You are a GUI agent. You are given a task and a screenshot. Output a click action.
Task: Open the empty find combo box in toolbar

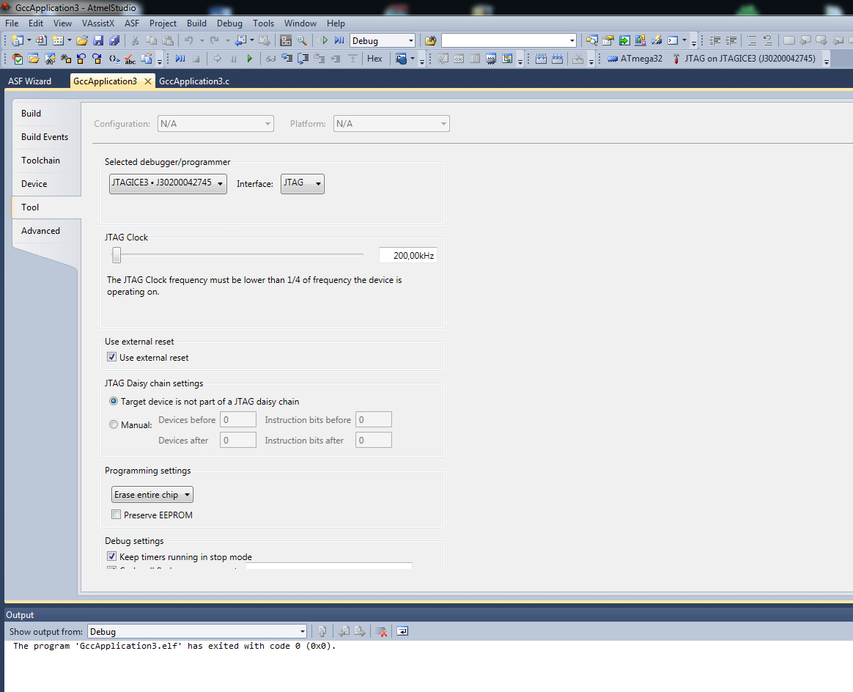coord(509,41)
